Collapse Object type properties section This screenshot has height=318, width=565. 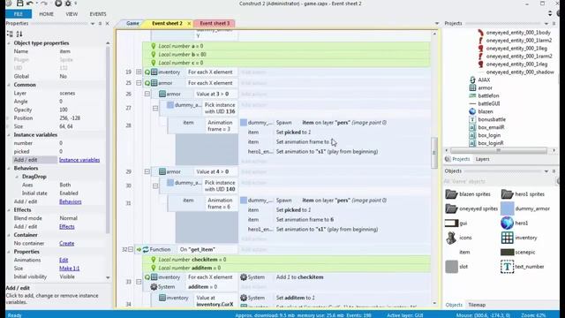(9, 43)
